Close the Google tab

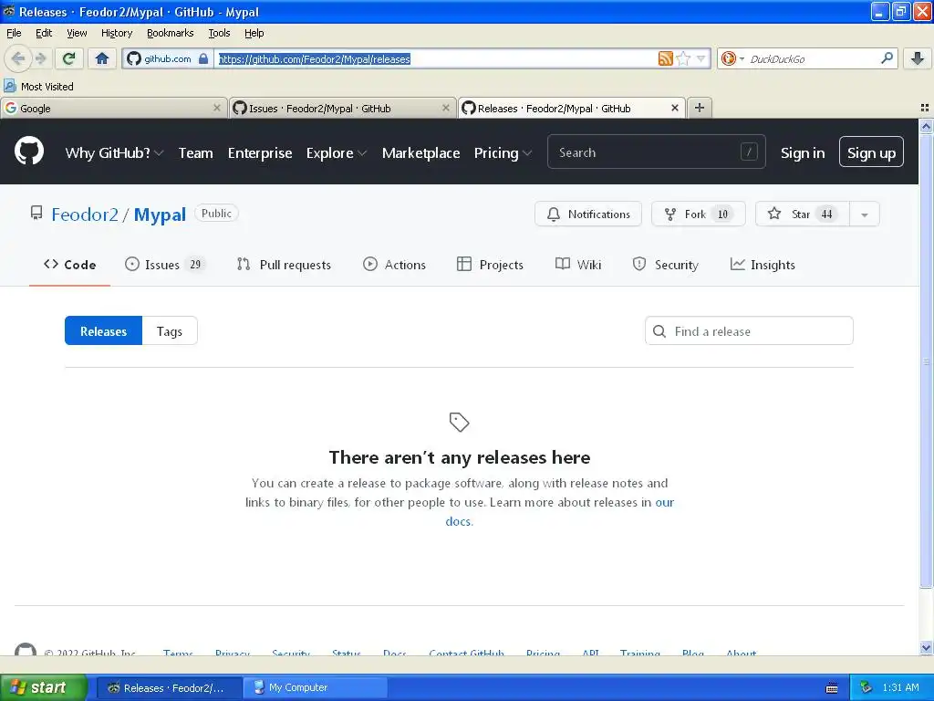(x=217, y=108)
